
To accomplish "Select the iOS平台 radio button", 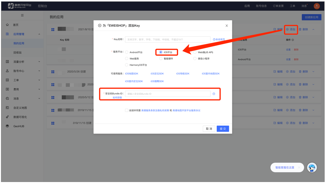I will [161, 52].
